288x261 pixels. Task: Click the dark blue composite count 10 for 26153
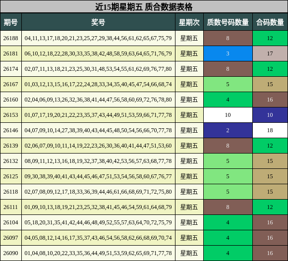click(x=270, y=115)
